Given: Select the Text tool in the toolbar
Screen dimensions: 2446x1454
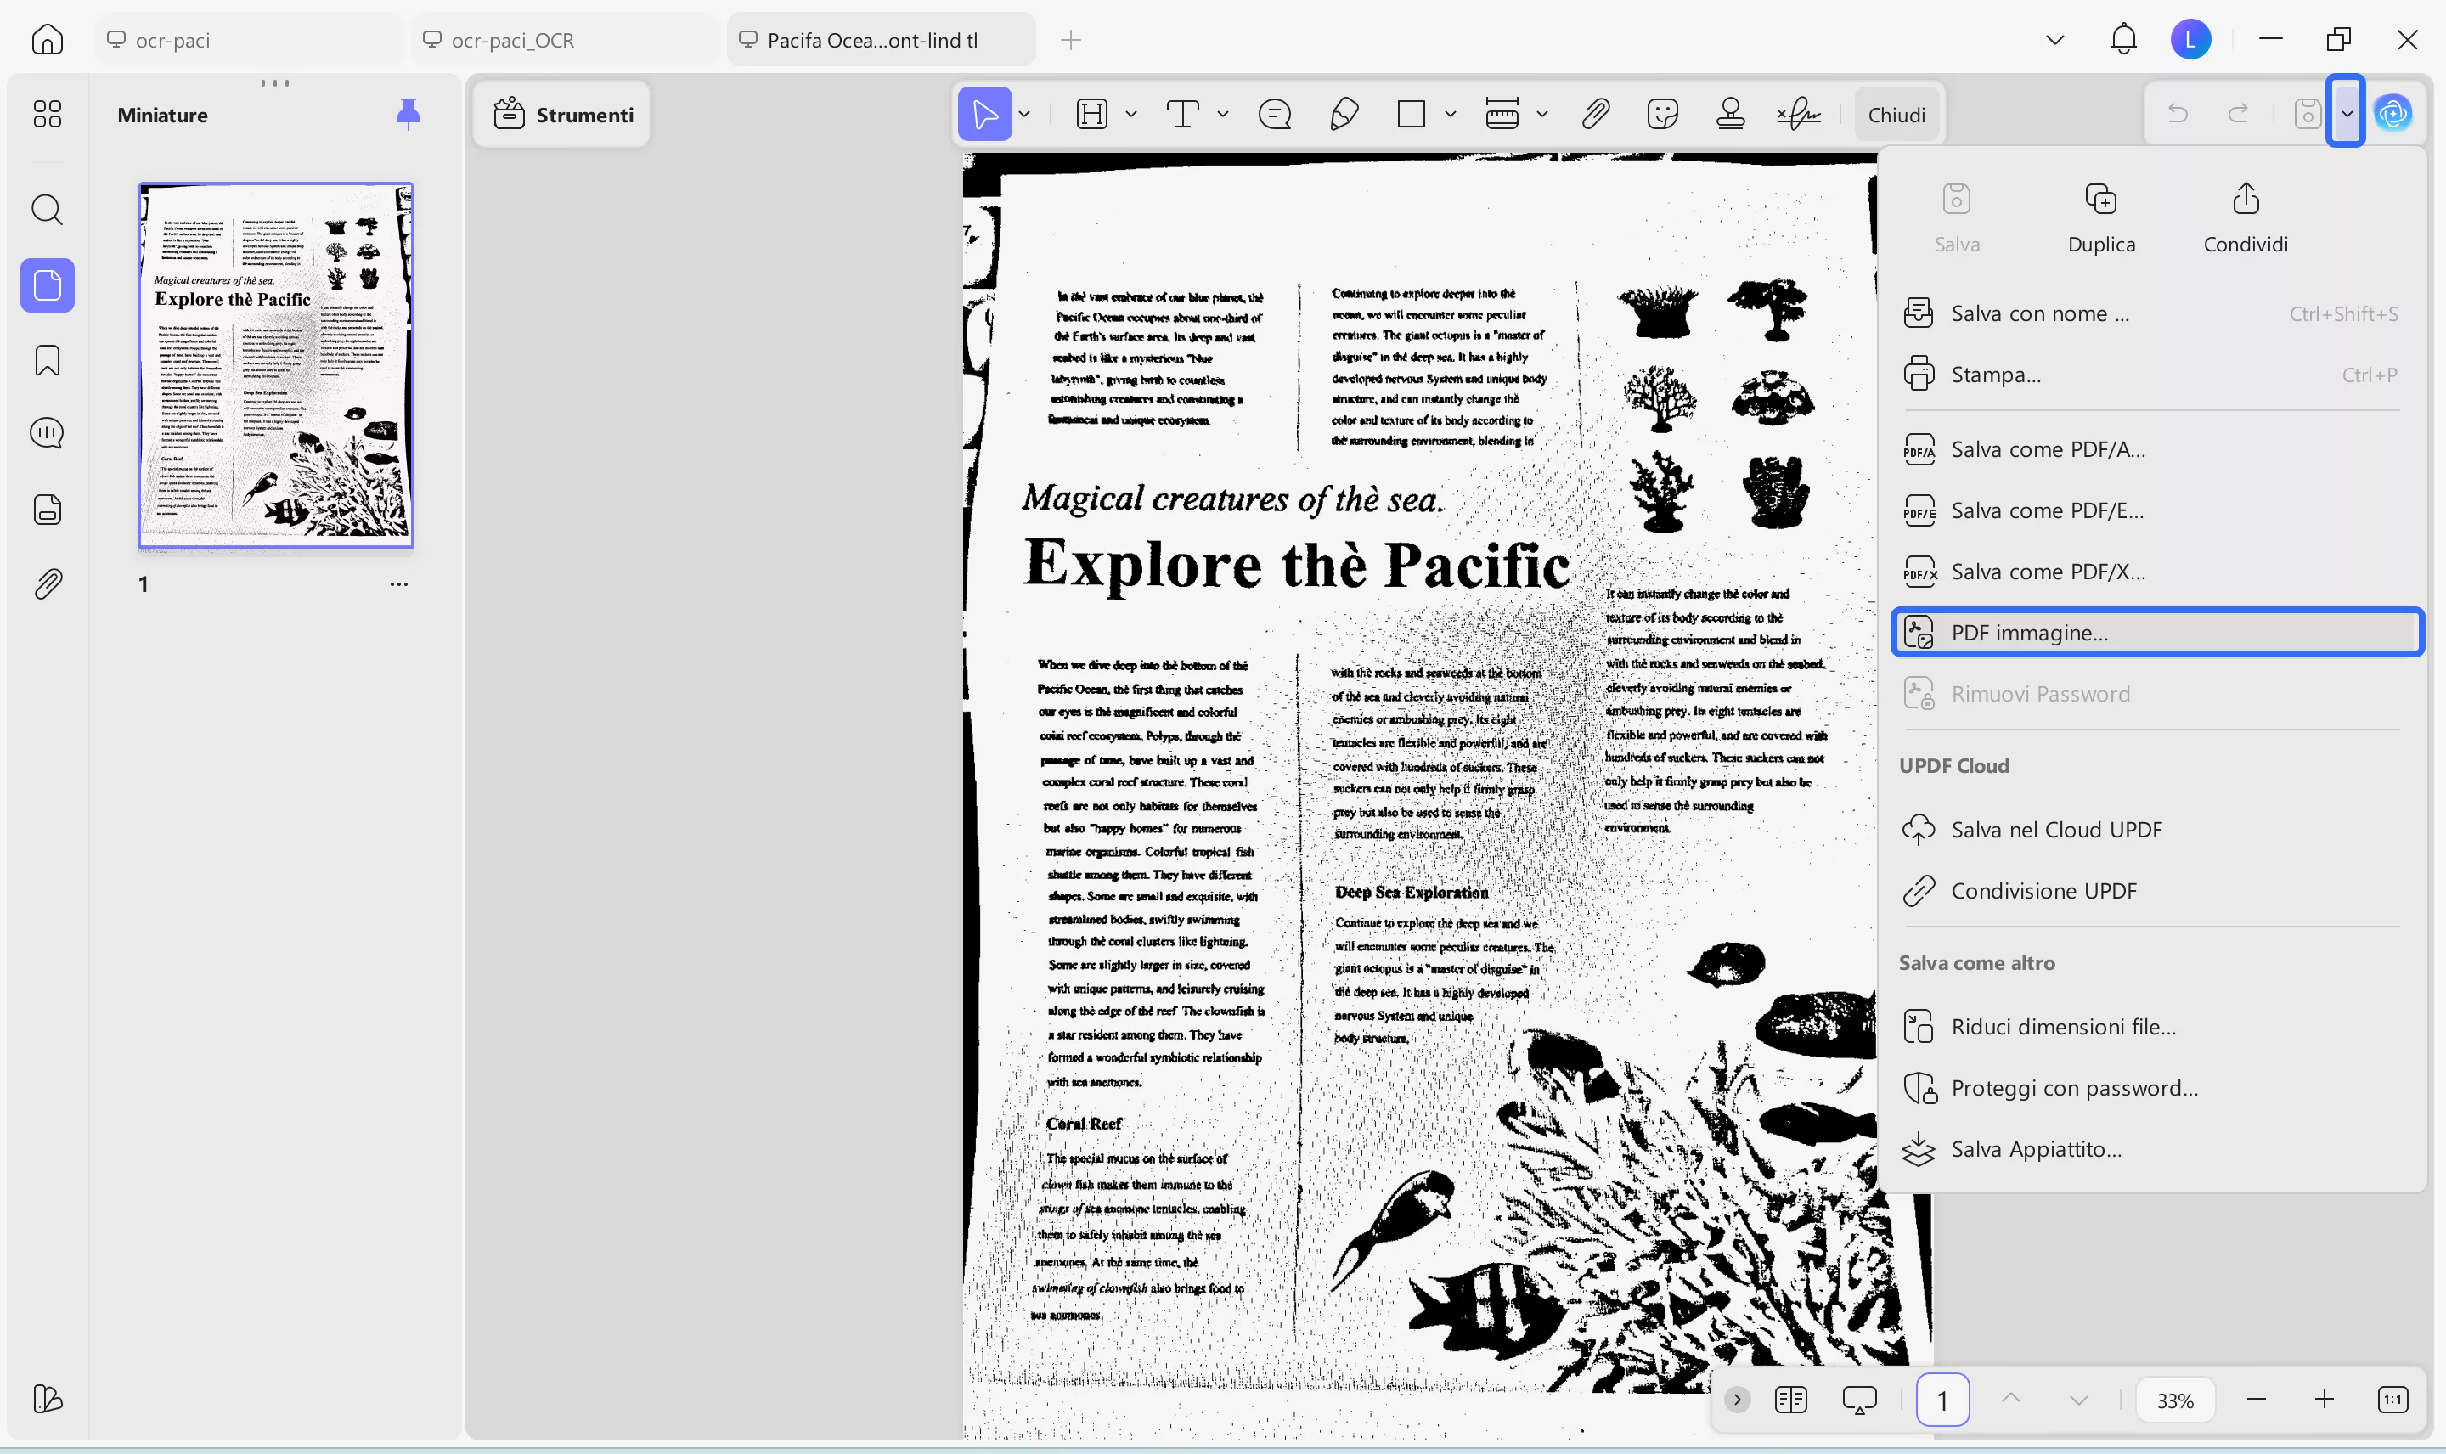Looking at the screenshot, I should [1182, 114].
